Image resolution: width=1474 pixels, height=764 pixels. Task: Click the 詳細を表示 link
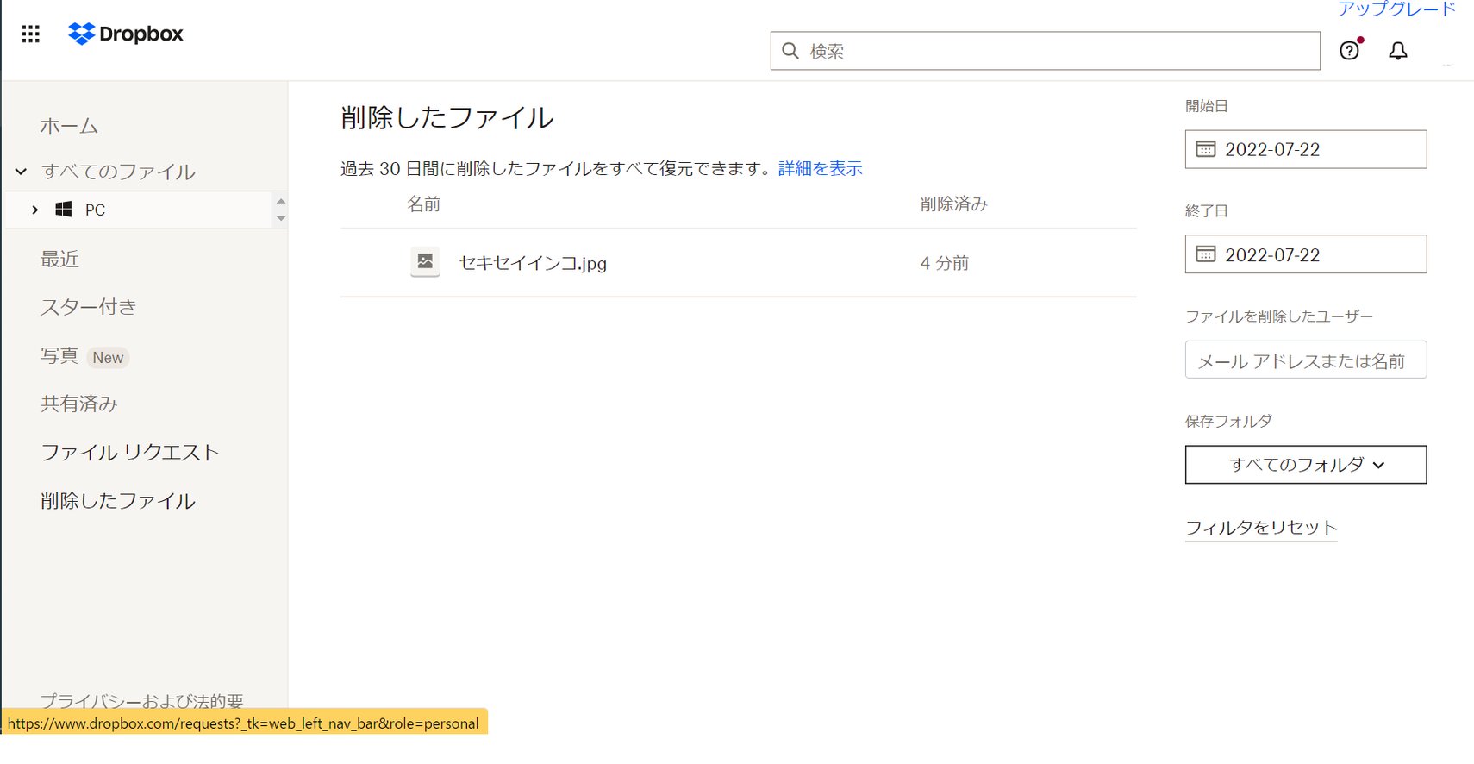820,169
